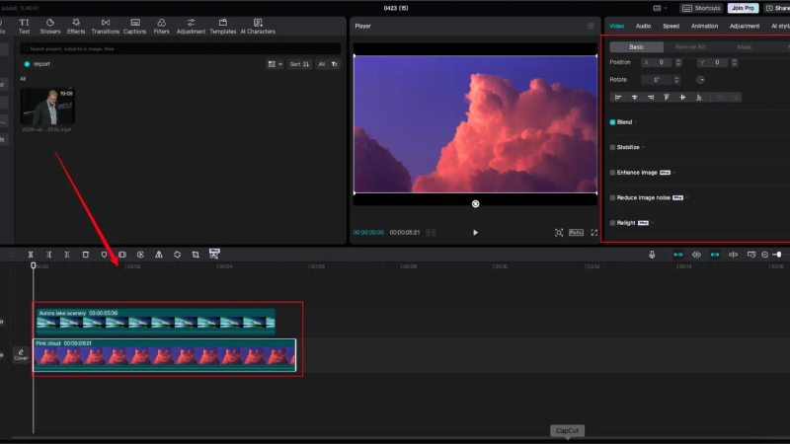Switch to the Animation tab
The height and width of the screenshot is (444, 790).
[x=704, y=27]
